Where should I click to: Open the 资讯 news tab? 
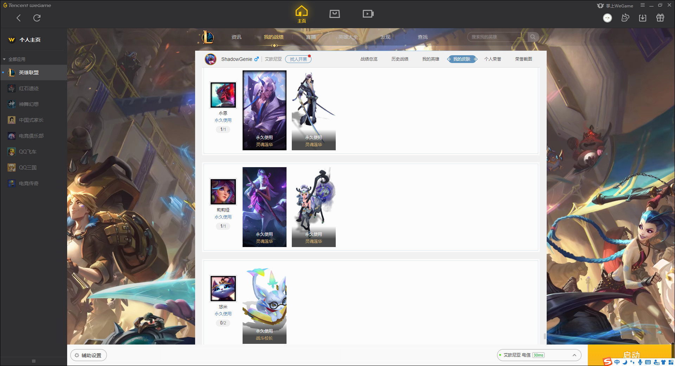(x=236, y=37)
